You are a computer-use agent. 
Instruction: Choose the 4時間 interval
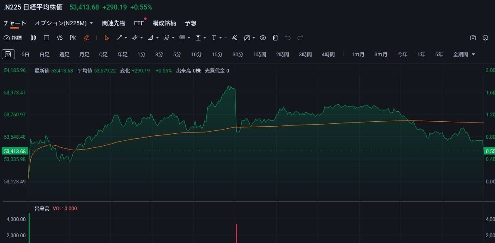click(x=328, y=55)
